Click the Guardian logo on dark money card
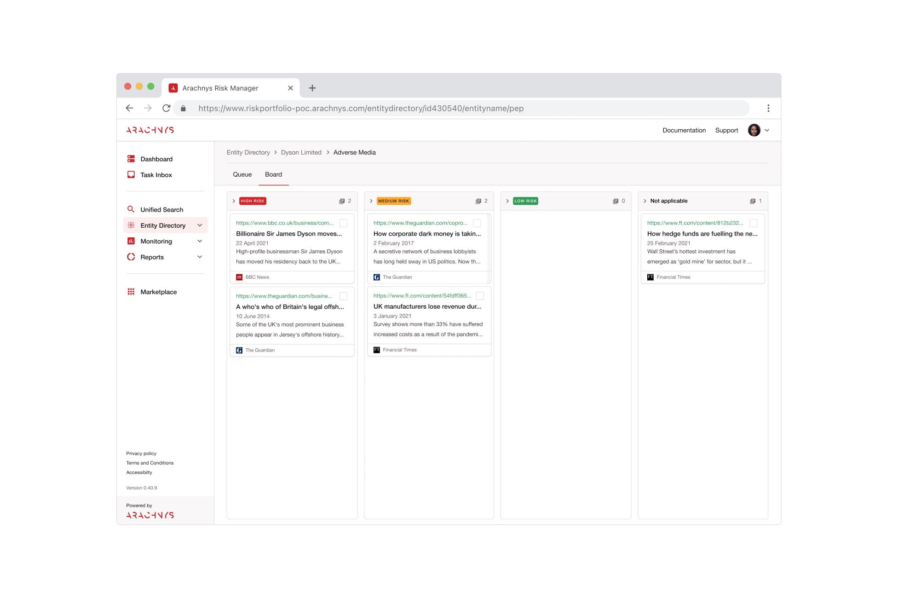Image resolution: width=898 pixels, height=599 pixels. click(377, 277)
